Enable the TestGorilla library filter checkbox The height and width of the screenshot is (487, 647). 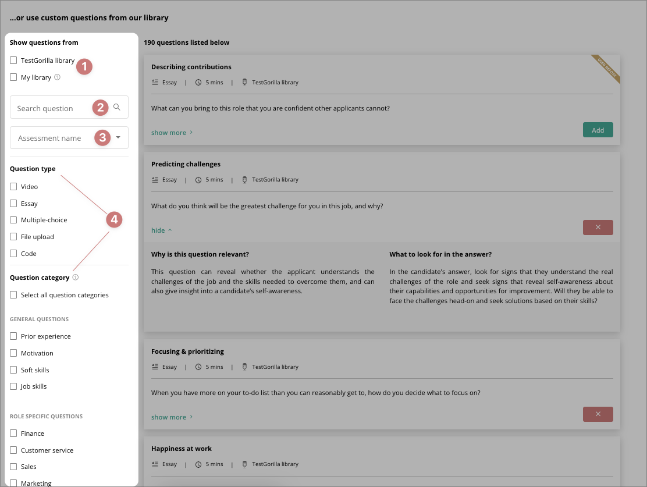click(13, 60)
